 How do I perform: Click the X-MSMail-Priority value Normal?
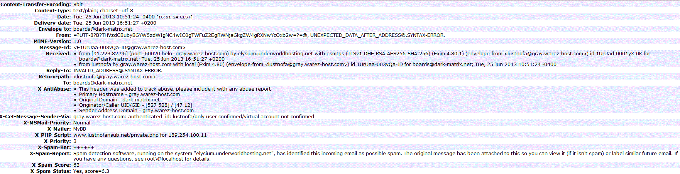81,123
